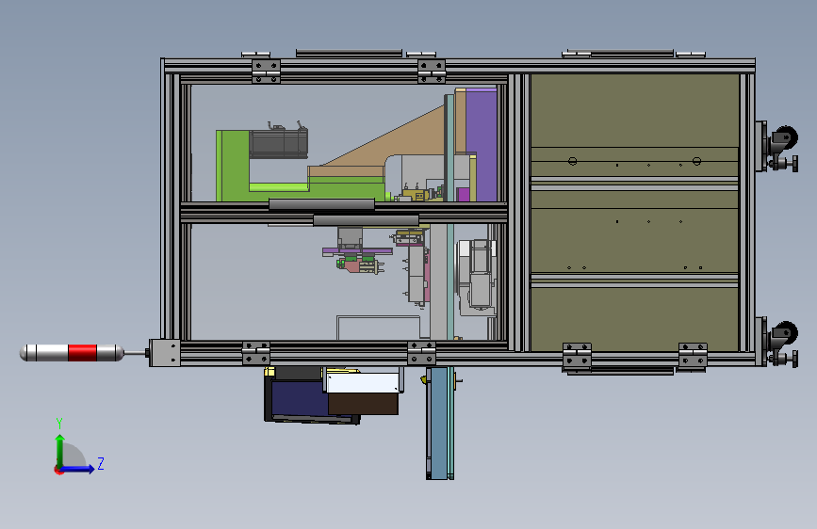Pick the red segment of the signal tower light
Image resolution: width=817 pixels, height=529 pixels.
[82, 352]
